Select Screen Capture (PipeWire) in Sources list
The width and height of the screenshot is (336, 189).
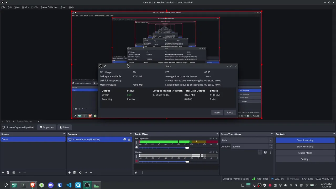click(x=100, y=139)
